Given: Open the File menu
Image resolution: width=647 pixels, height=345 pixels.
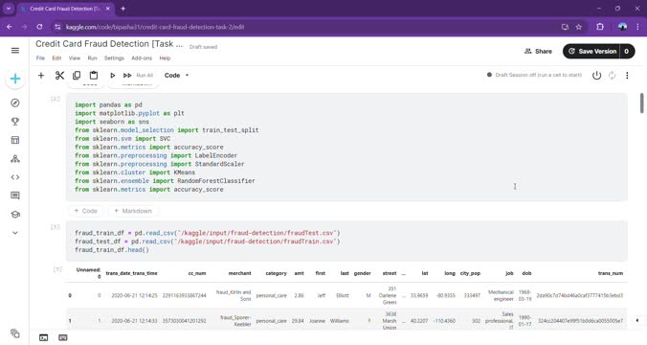Looking at the screenshot, I should point(40,58).
